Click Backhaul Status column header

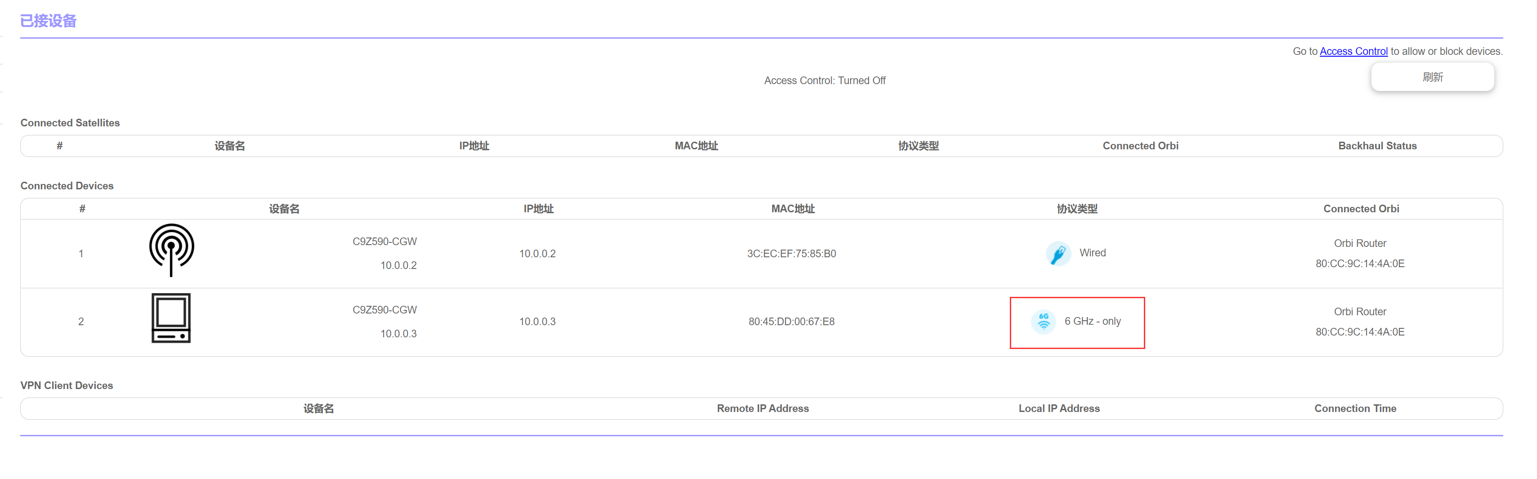[1376, 146]
